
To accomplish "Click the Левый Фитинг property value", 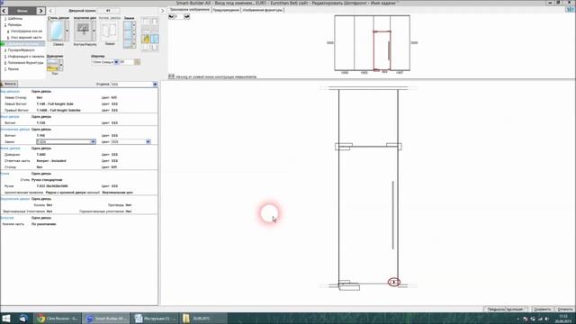I will coord(55,104).
